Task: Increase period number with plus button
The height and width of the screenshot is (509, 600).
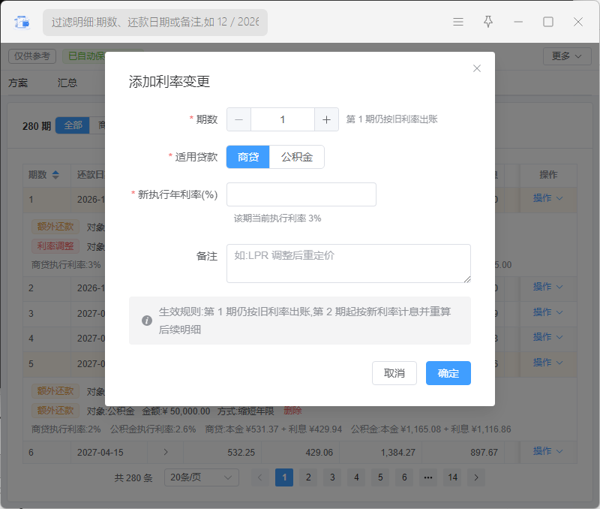Action: pos(326,119)
